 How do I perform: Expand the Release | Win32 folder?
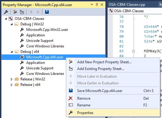(12, 79)
